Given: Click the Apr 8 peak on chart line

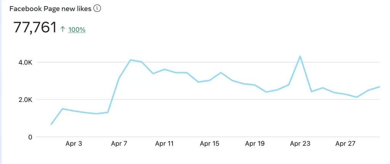Looking at the screenshot, I should 130,60.
